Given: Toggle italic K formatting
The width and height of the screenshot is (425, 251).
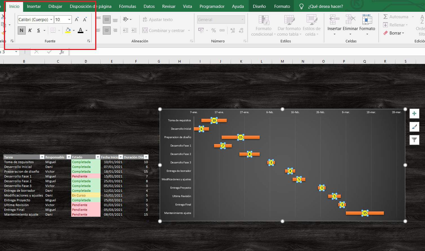Looking at the screenshot, I should tap(30, 30).
